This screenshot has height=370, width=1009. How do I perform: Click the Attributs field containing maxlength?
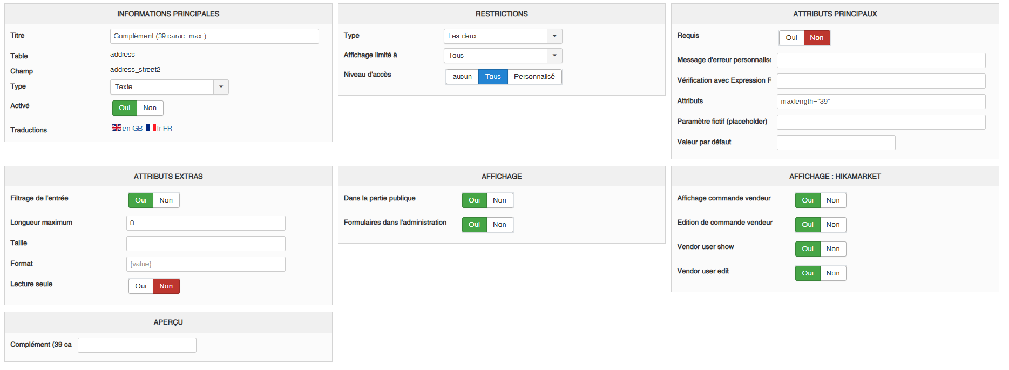(881, 102)
